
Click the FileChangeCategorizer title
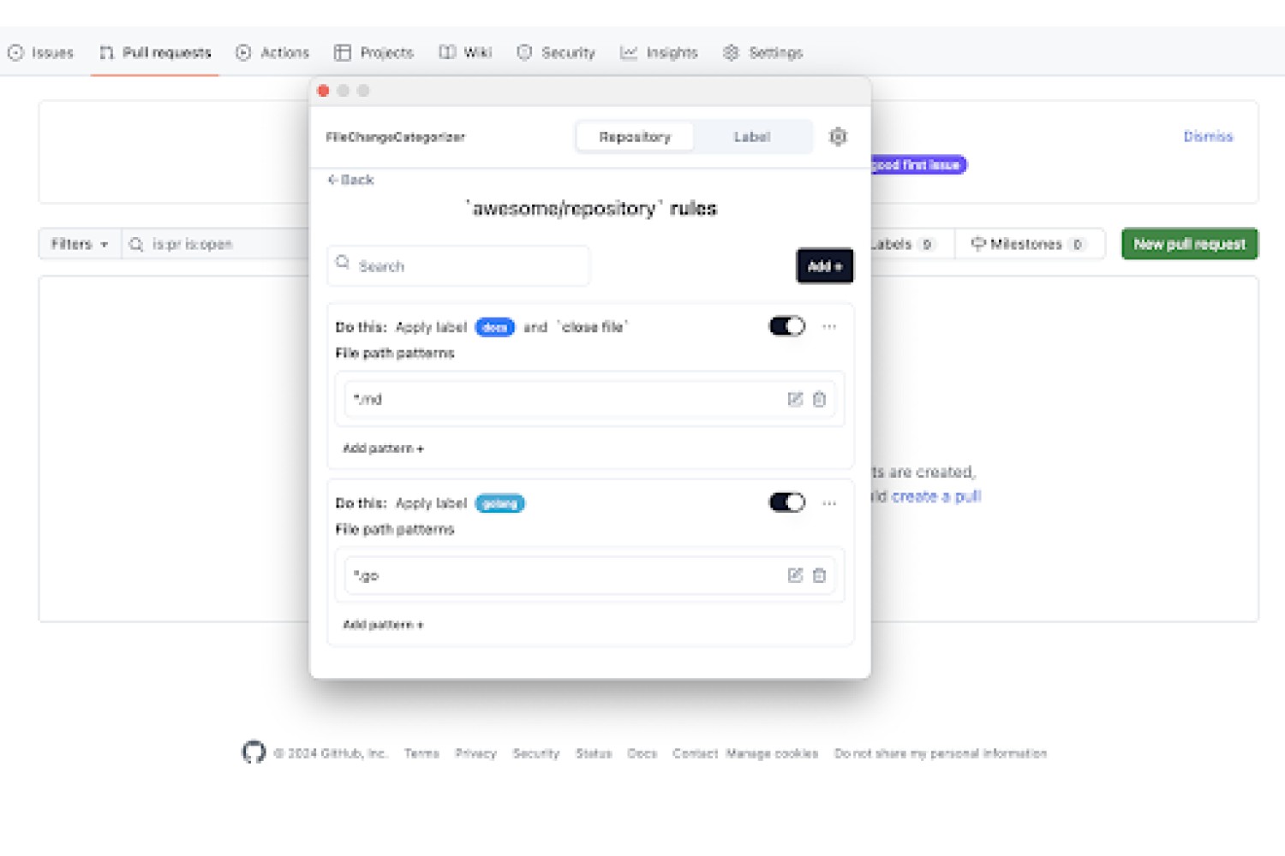[x=395, y=137]
